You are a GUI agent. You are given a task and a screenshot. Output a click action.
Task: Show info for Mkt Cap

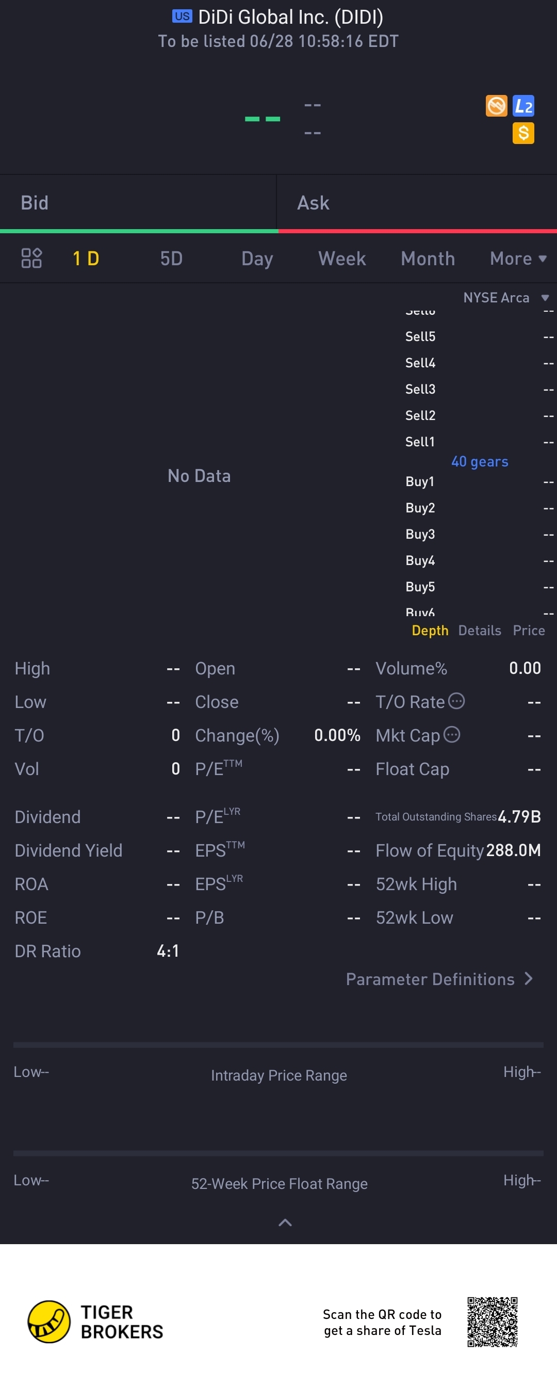(x=452, y=735)
